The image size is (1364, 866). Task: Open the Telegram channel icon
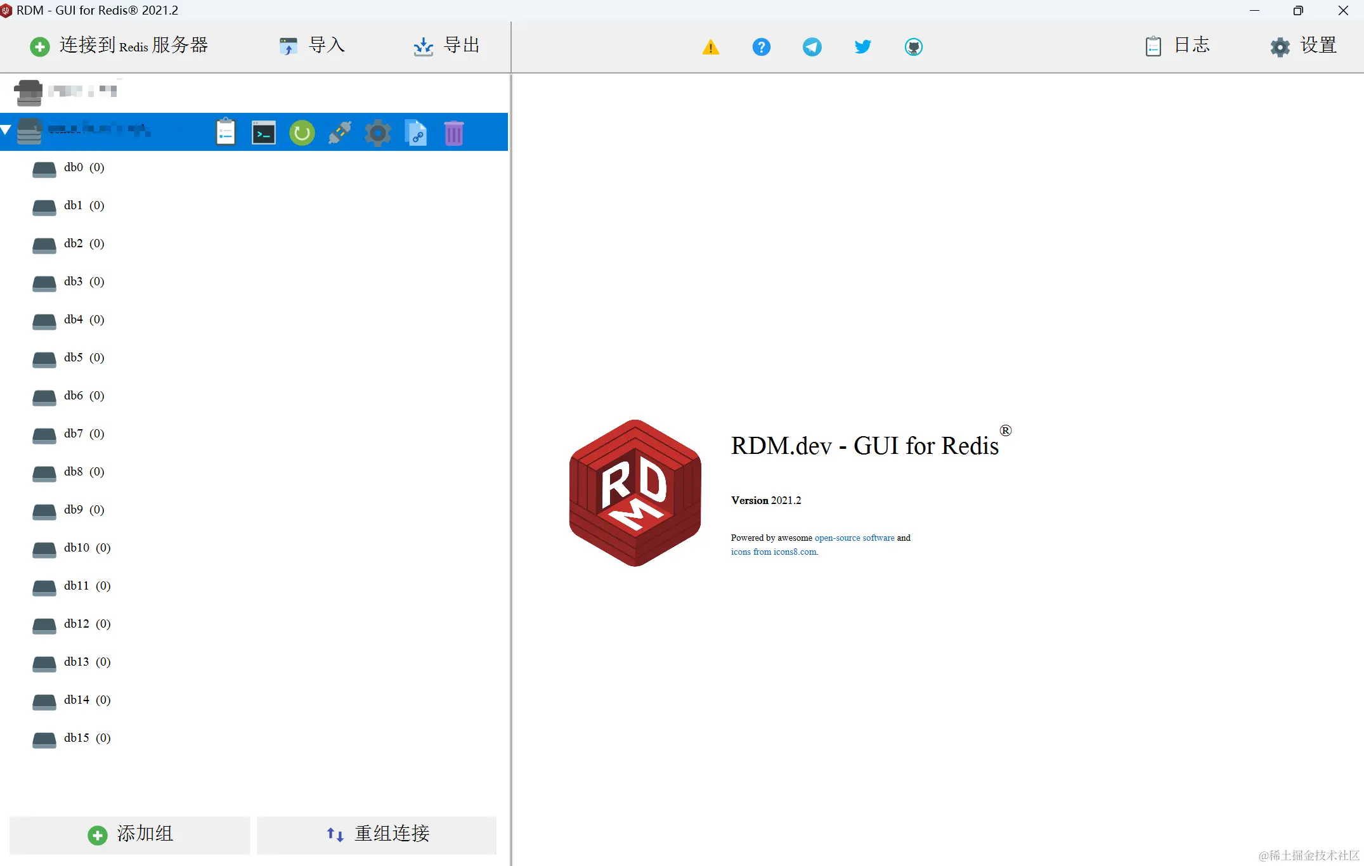[812, 47]
